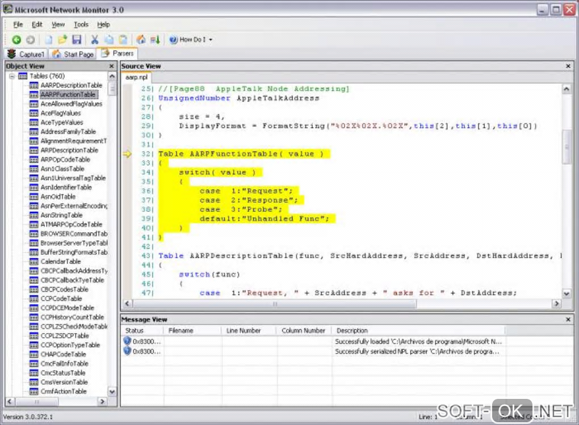Click the Start Page house toolbar icon
Screen dimensions: 579x425
pos(141,40)
